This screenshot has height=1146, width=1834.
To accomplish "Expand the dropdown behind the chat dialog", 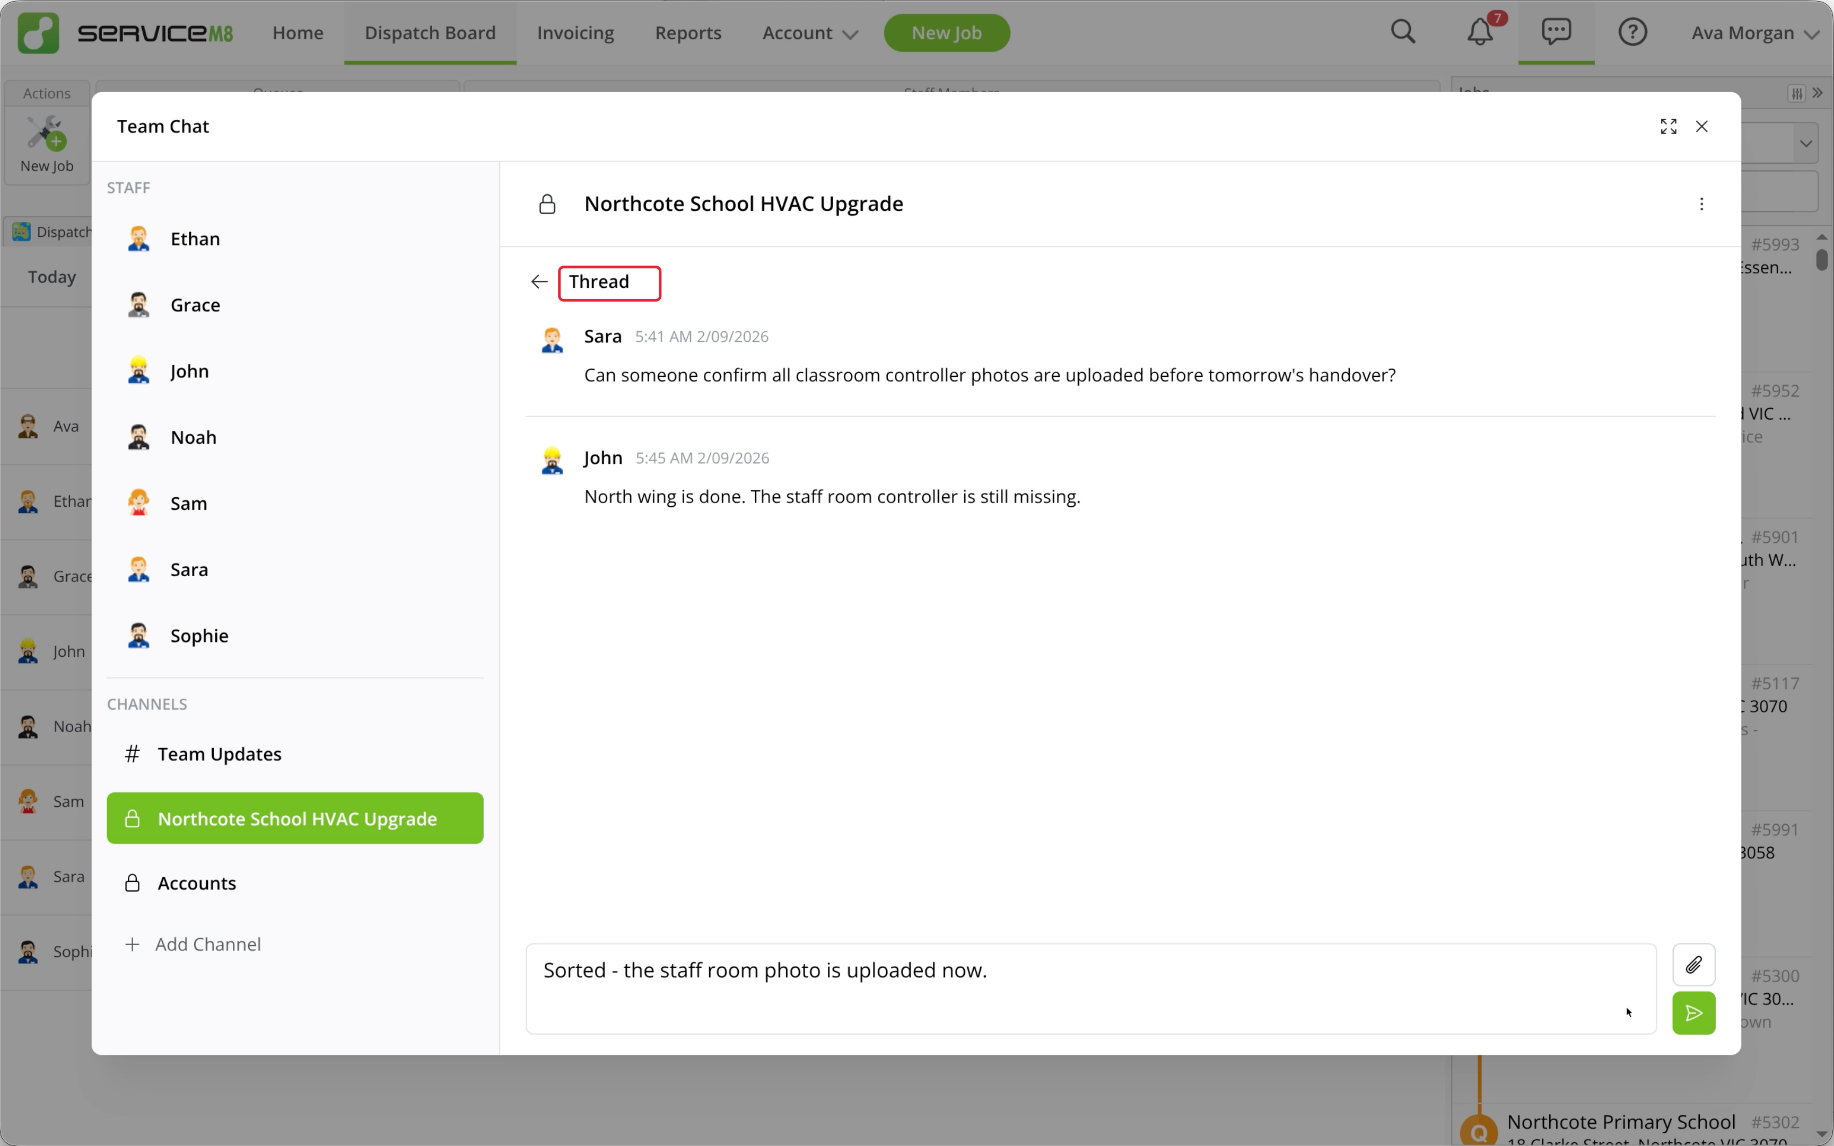I will [x=1805, y=143].
